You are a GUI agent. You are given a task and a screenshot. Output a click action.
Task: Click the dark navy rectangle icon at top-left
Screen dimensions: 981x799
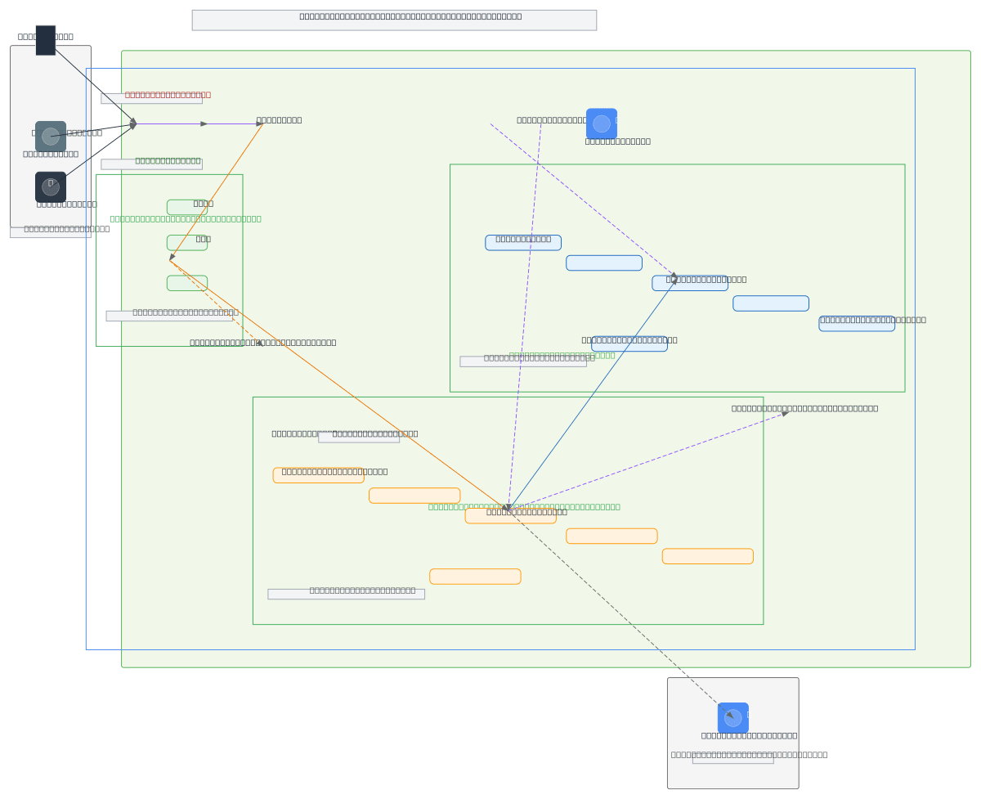pyautogui.click(x=46, y=40)
